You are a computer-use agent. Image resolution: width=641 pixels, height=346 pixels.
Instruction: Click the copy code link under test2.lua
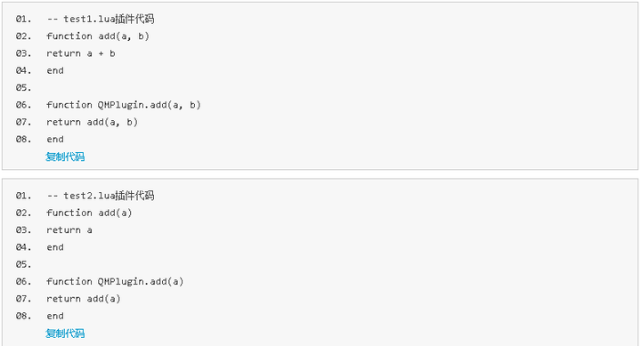pos(65,334)
